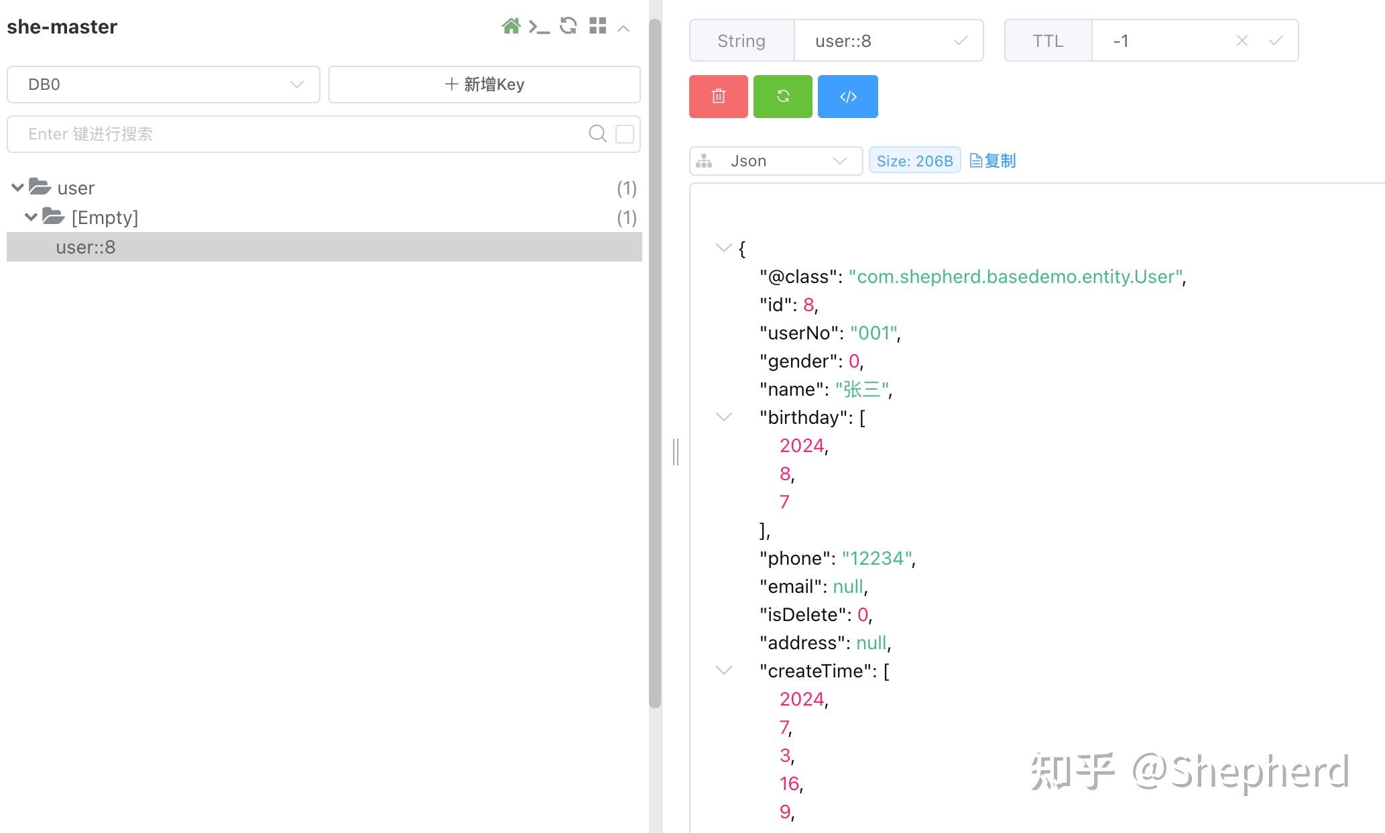Refresh the key list with the reload icon

click(x=568, y=26)
